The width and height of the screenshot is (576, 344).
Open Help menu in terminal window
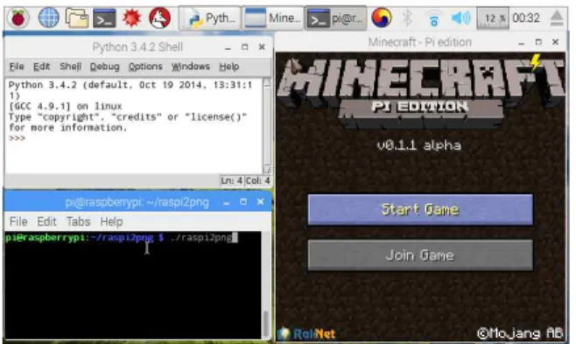click(x=111, y=221)
